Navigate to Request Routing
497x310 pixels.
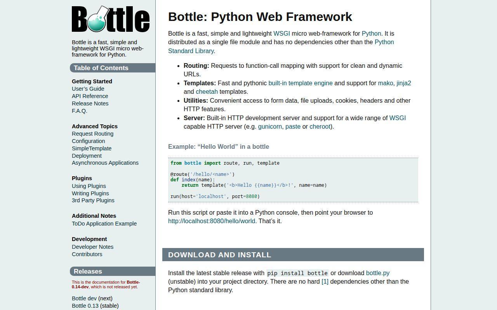93,134
